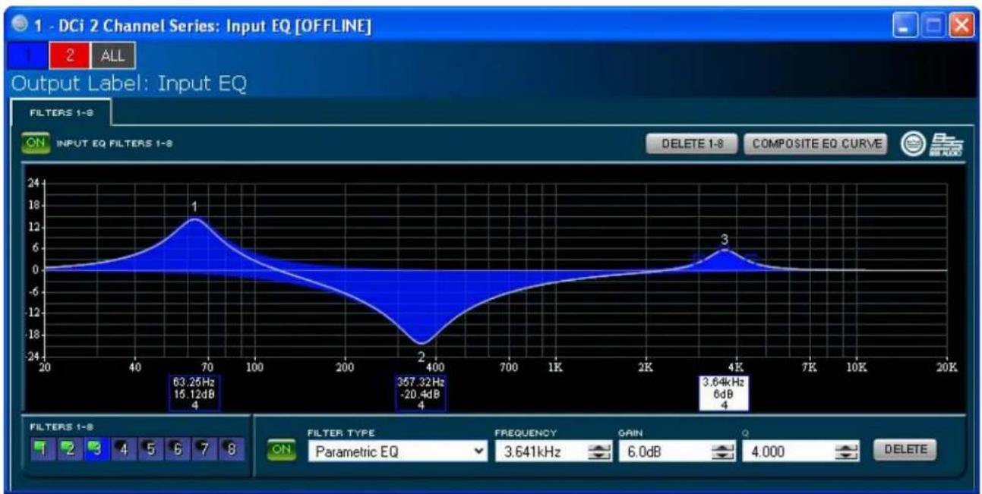This screenshot has width=982, height=494.
Task: Toggle the selected filter ON switch
Action: pos(279,451)
